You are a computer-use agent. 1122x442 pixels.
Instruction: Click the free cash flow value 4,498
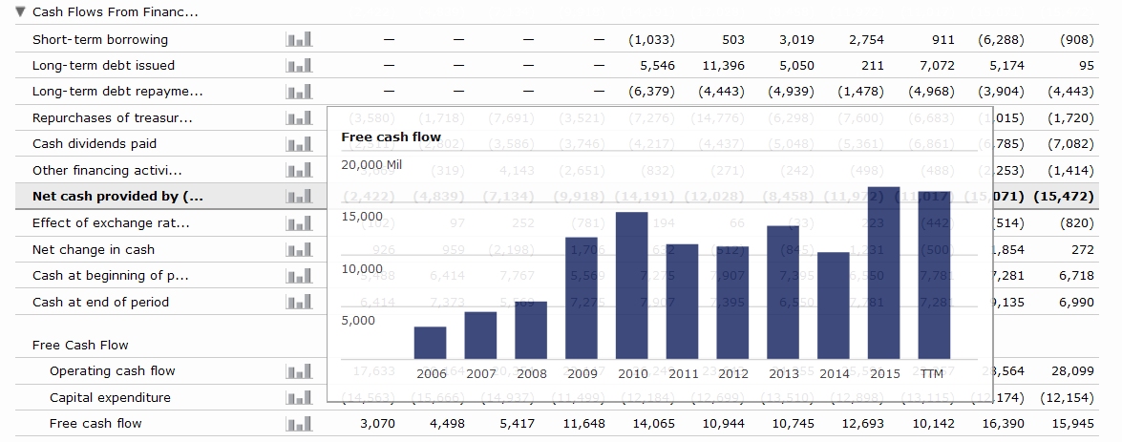coord(447,424)
